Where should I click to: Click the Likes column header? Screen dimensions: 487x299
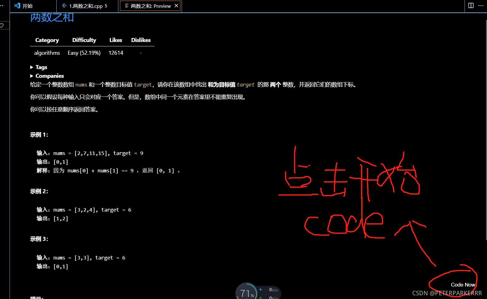(x=116, y=40)
